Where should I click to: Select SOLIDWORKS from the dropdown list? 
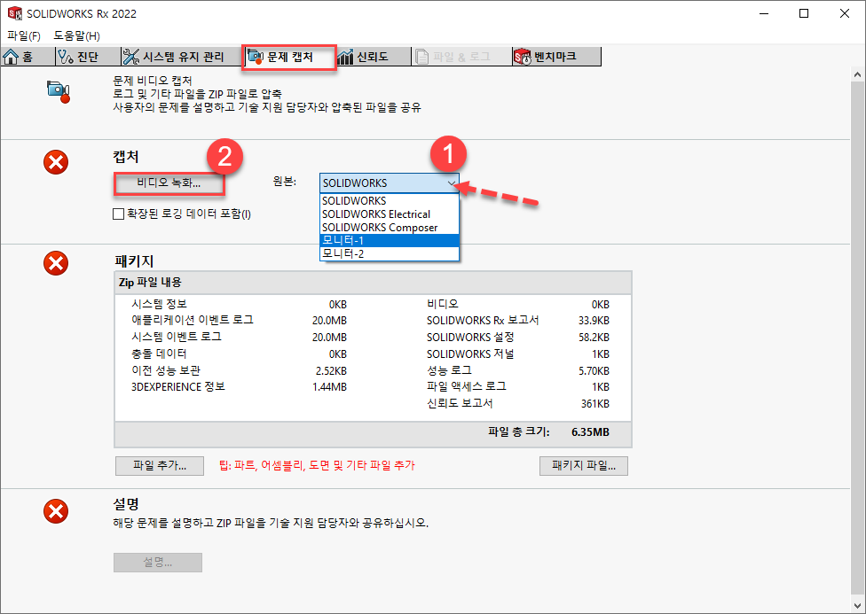(390, 201)
